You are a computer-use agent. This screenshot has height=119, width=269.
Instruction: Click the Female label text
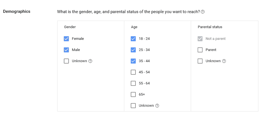pos(78,39)
